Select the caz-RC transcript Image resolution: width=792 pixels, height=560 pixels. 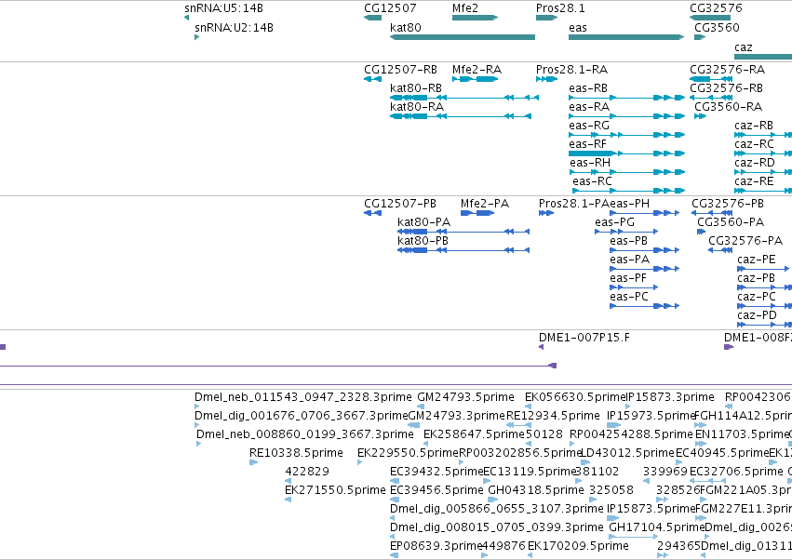coord(763,153)
